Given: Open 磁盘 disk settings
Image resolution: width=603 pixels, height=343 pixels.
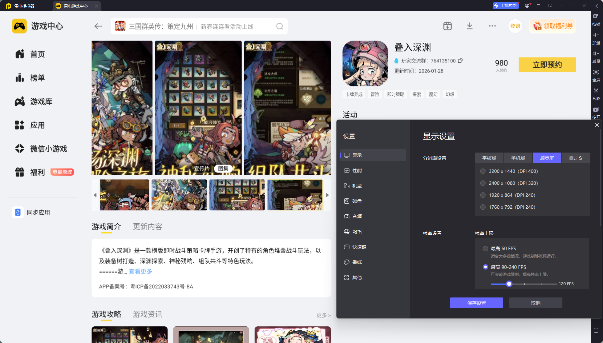Looking at the screenshot, I should tap(373, 201).
